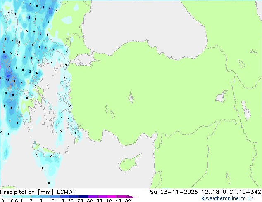Click legend label '30'
Viewport: 262px width, 202px height.
(x=90, y=200)
